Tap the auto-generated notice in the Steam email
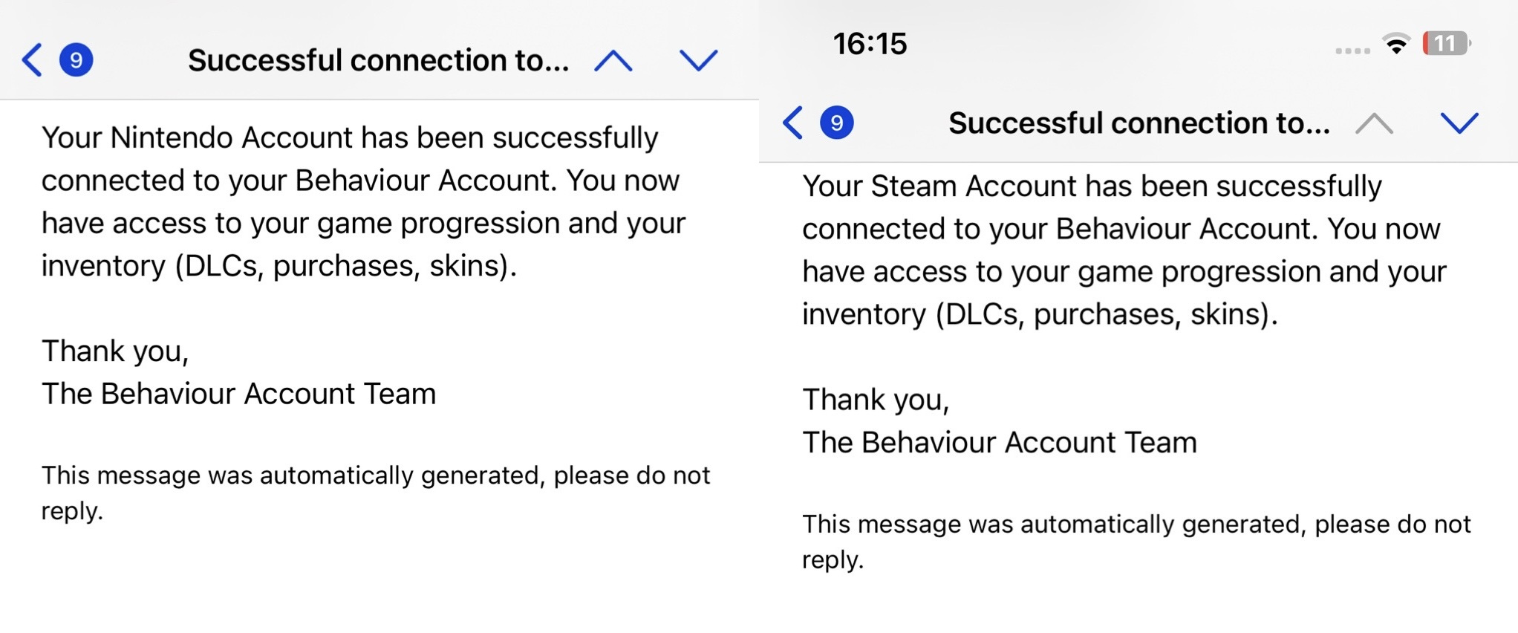Screen dimensions: 1518x633 (x=1136, y=542)
